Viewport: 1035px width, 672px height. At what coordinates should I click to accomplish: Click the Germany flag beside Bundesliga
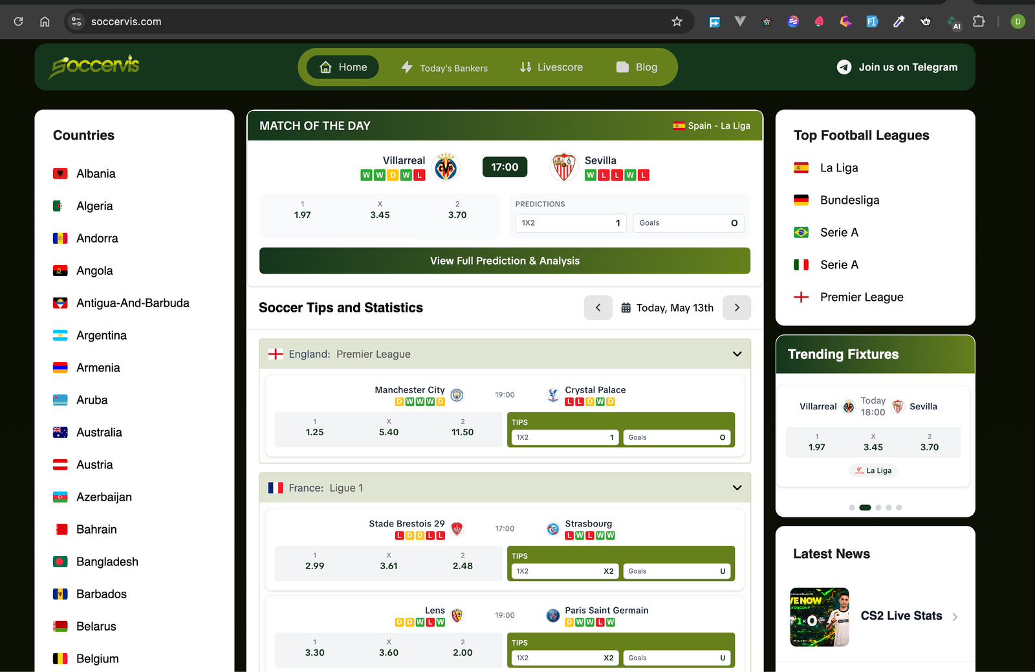(801, 200)
